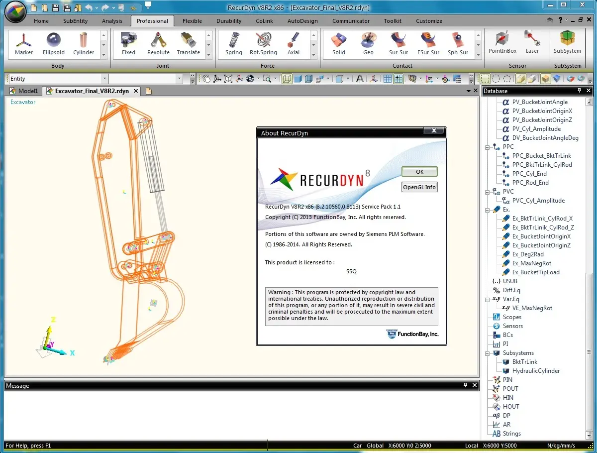Pick the Fixed joint tool
The width and height of the screenshot is (597, 453).
tap(128, 44)
